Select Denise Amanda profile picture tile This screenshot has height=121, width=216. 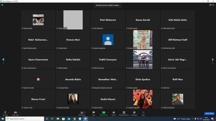73,99
